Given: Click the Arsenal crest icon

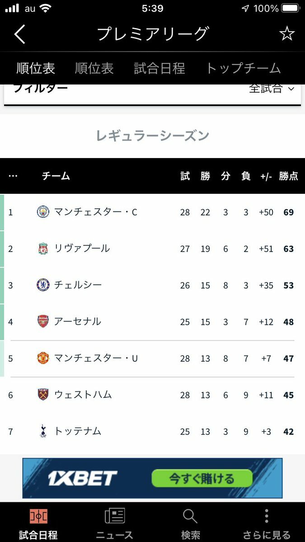Looking at the screenshot, I should 43,322.
